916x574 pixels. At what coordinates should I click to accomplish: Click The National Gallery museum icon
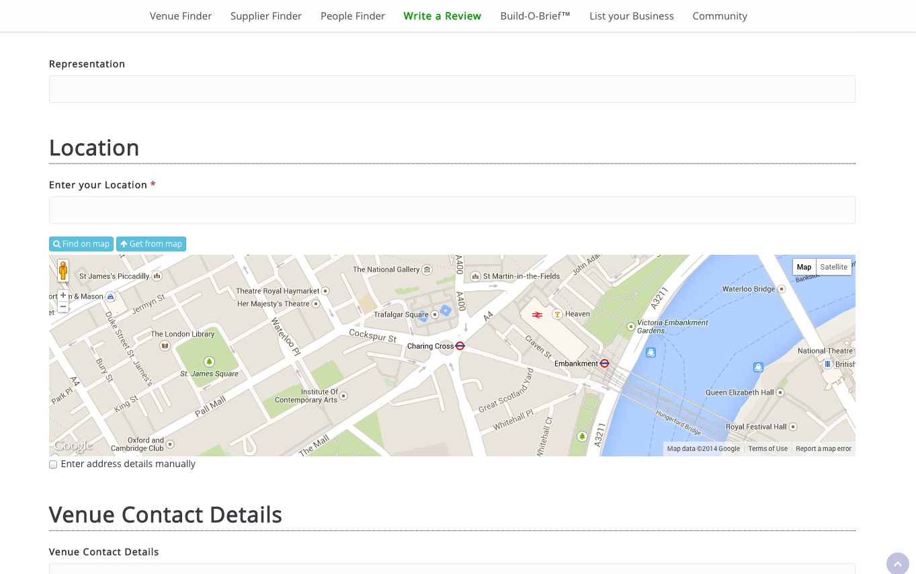[x=427, y=270]
